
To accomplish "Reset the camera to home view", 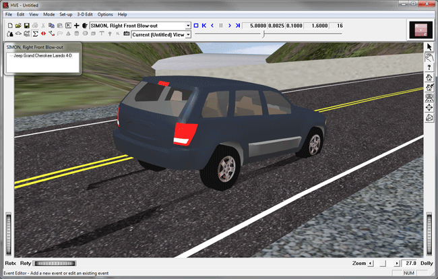I will pos(429,77).
